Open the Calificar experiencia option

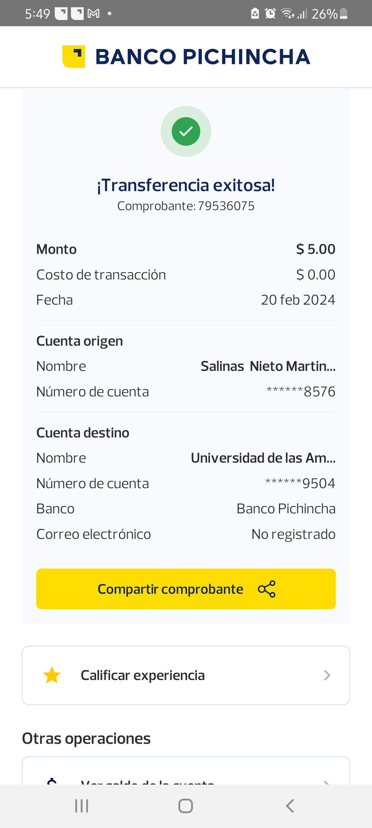[143, 675]
